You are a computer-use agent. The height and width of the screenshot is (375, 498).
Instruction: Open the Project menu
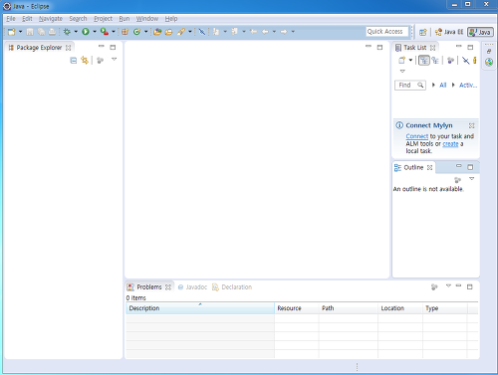(x=103, y=19)
